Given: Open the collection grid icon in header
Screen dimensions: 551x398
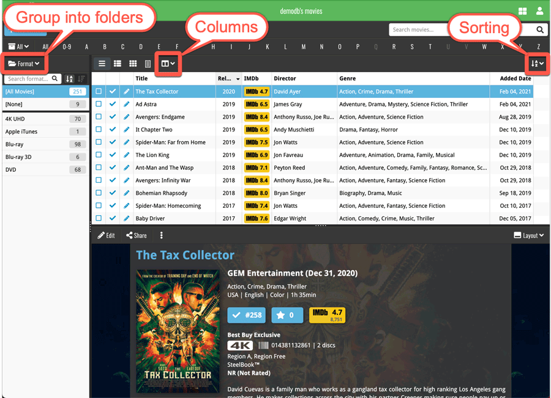Looking at the screenshot, I should pyautogui.click(x=523, y=11).
